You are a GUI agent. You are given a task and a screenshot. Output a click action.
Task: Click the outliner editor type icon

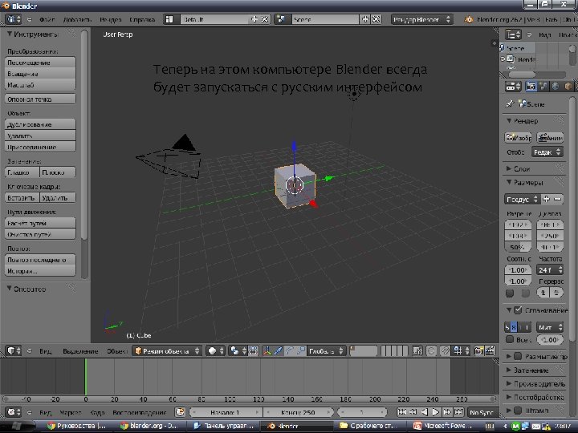515,34
